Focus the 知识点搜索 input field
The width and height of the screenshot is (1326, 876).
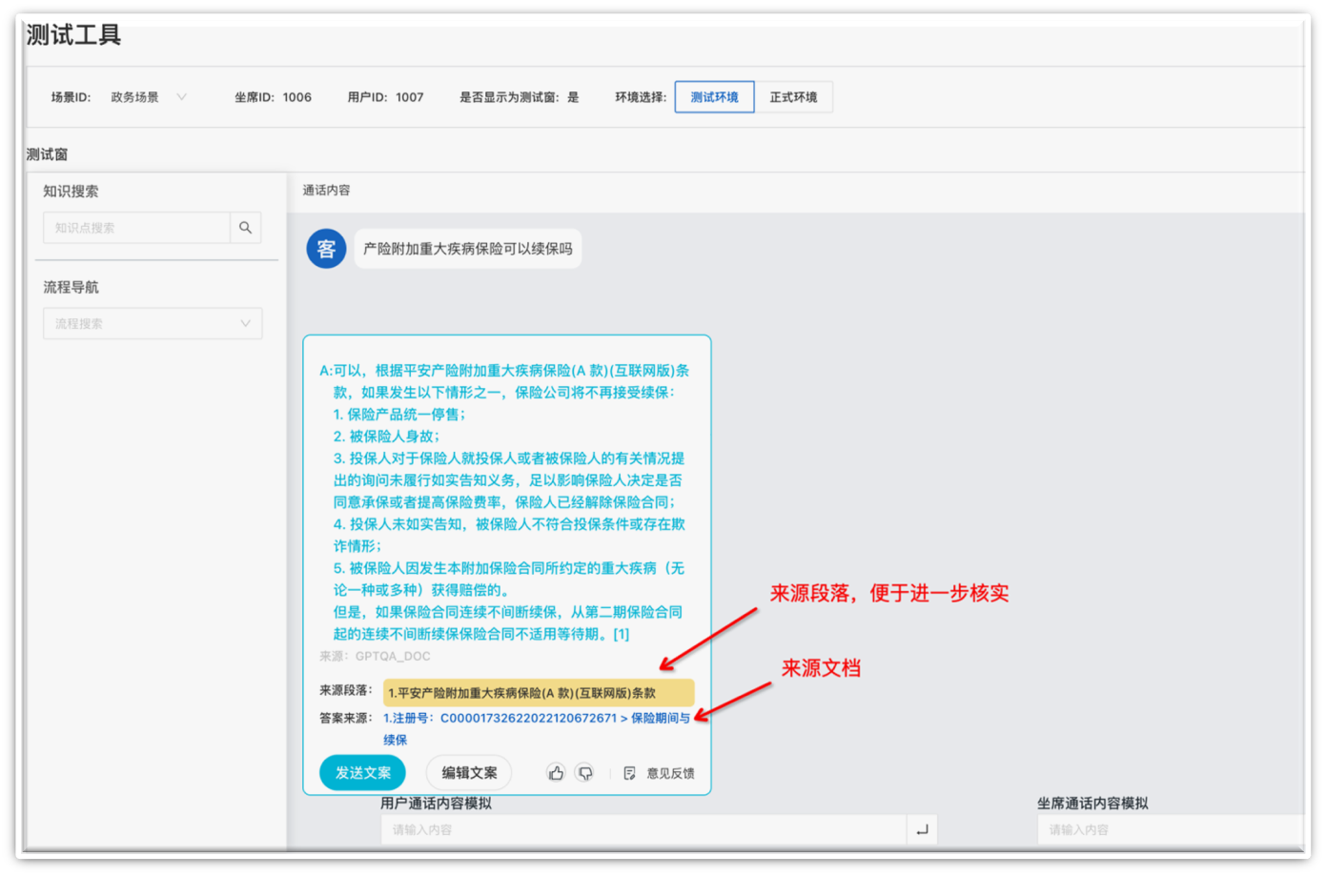coord(136,228)
